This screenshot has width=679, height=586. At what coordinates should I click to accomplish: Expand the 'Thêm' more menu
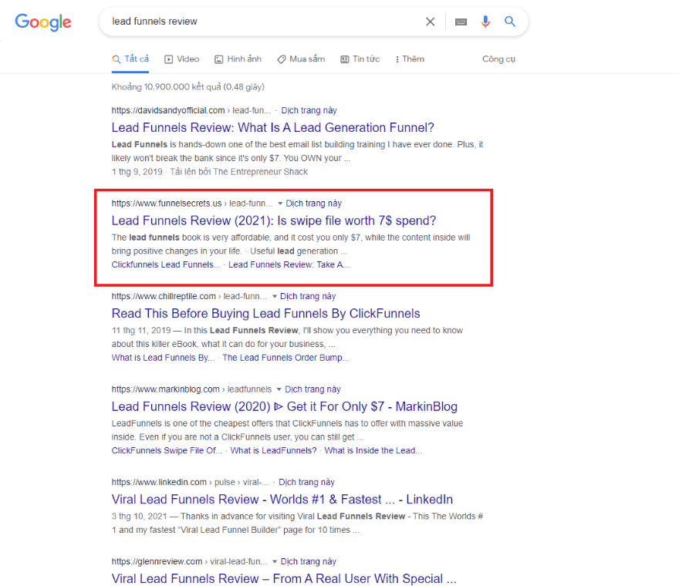pyautogui.click(x=410, y=59)
